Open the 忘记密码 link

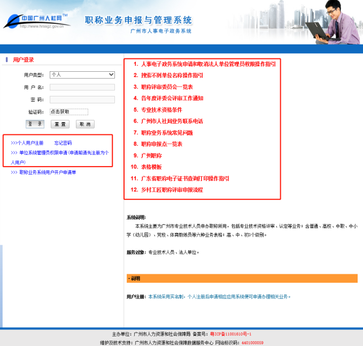63,143
